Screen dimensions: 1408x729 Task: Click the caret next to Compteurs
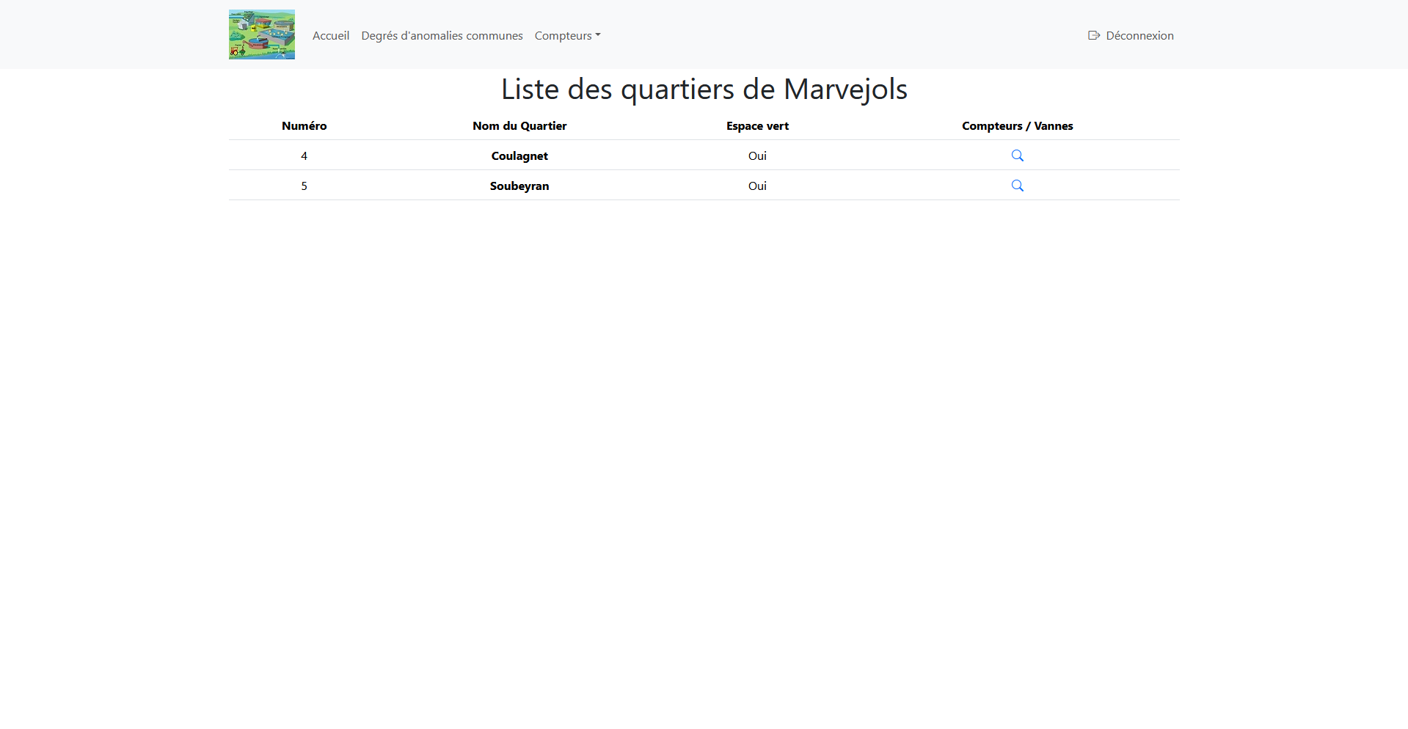(x=598, y=35)
